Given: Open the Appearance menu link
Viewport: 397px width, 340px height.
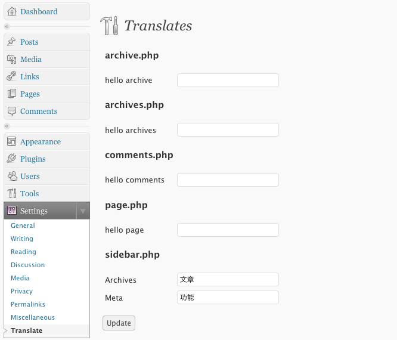Looking at the screenshot, I should (41, 141).
